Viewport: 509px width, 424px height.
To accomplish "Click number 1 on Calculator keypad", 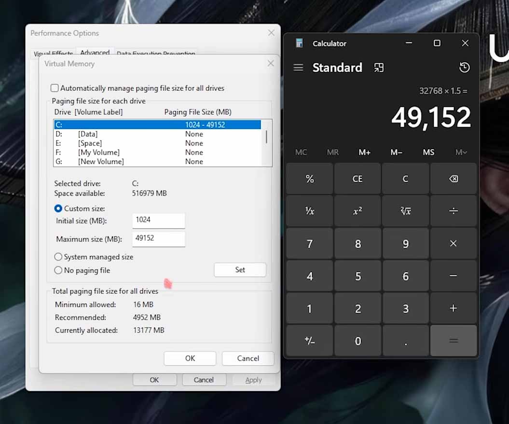I will point(310,308).
